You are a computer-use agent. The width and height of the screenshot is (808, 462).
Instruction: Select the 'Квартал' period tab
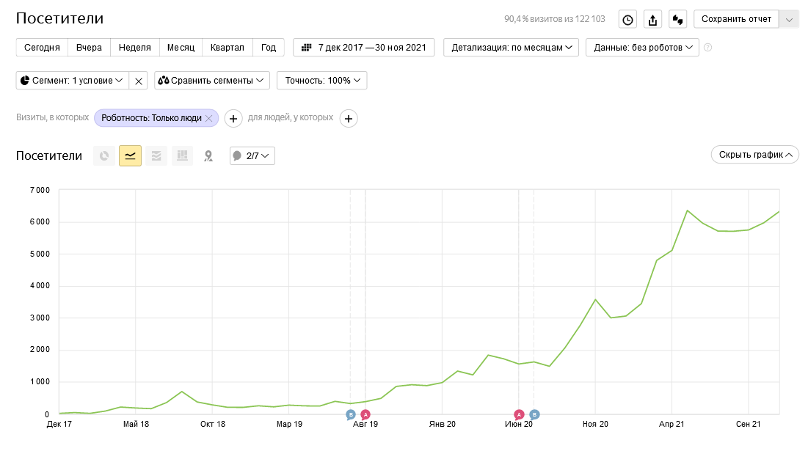click(227, 48)
